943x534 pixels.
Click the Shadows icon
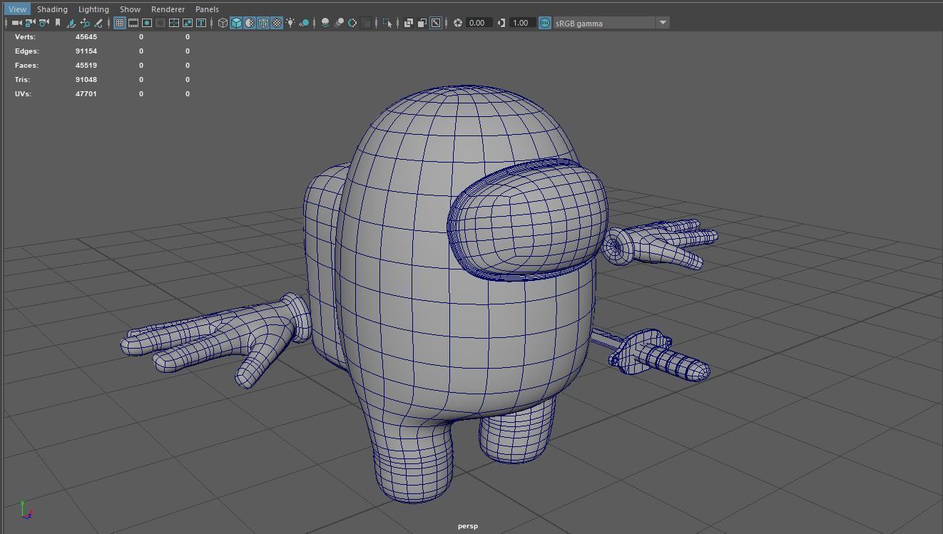click(x=304, y=23)
